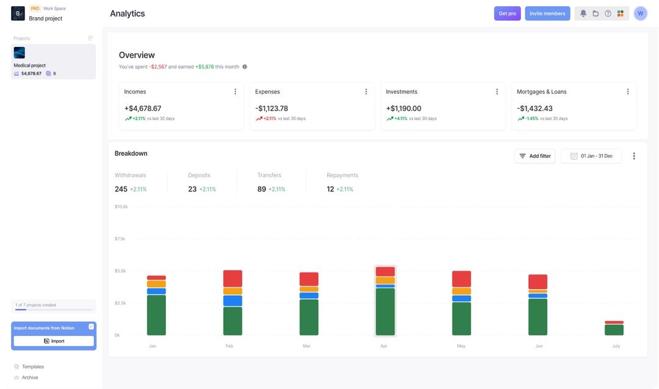Dismiss the Notion import banner
Viewport: 659px width, 389px height.
coord(91,327)
